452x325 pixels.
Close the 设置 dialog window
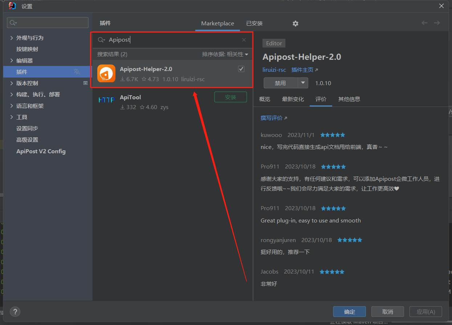pyautogui.click(x=441, y=6)
